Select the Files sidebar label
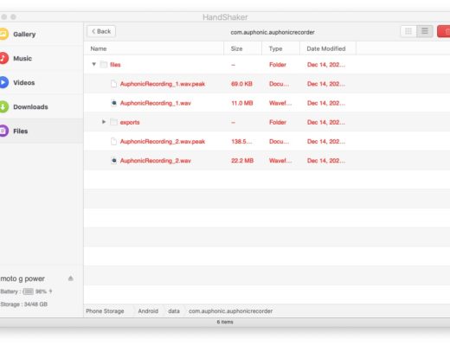 pos(21,131)
